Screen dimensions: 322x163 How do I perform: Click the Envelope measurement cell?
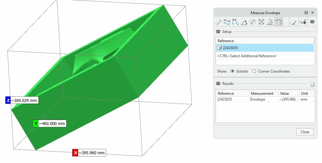point(264,99)
